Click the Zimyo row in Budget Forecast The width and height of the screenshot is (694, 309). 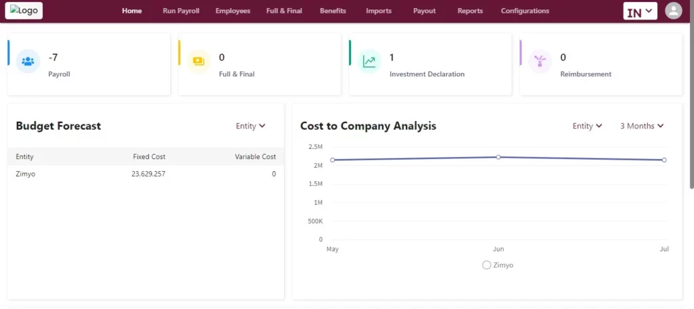pos(146,174)
